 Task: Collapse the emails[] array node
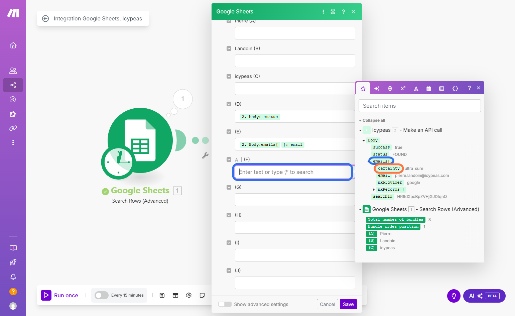pyautogui.click(x=369, y=162)
